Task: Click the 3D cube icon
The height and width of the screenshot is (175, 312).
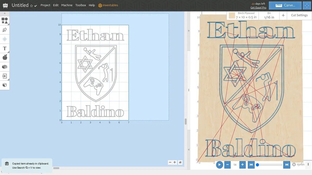Action: 5,85
